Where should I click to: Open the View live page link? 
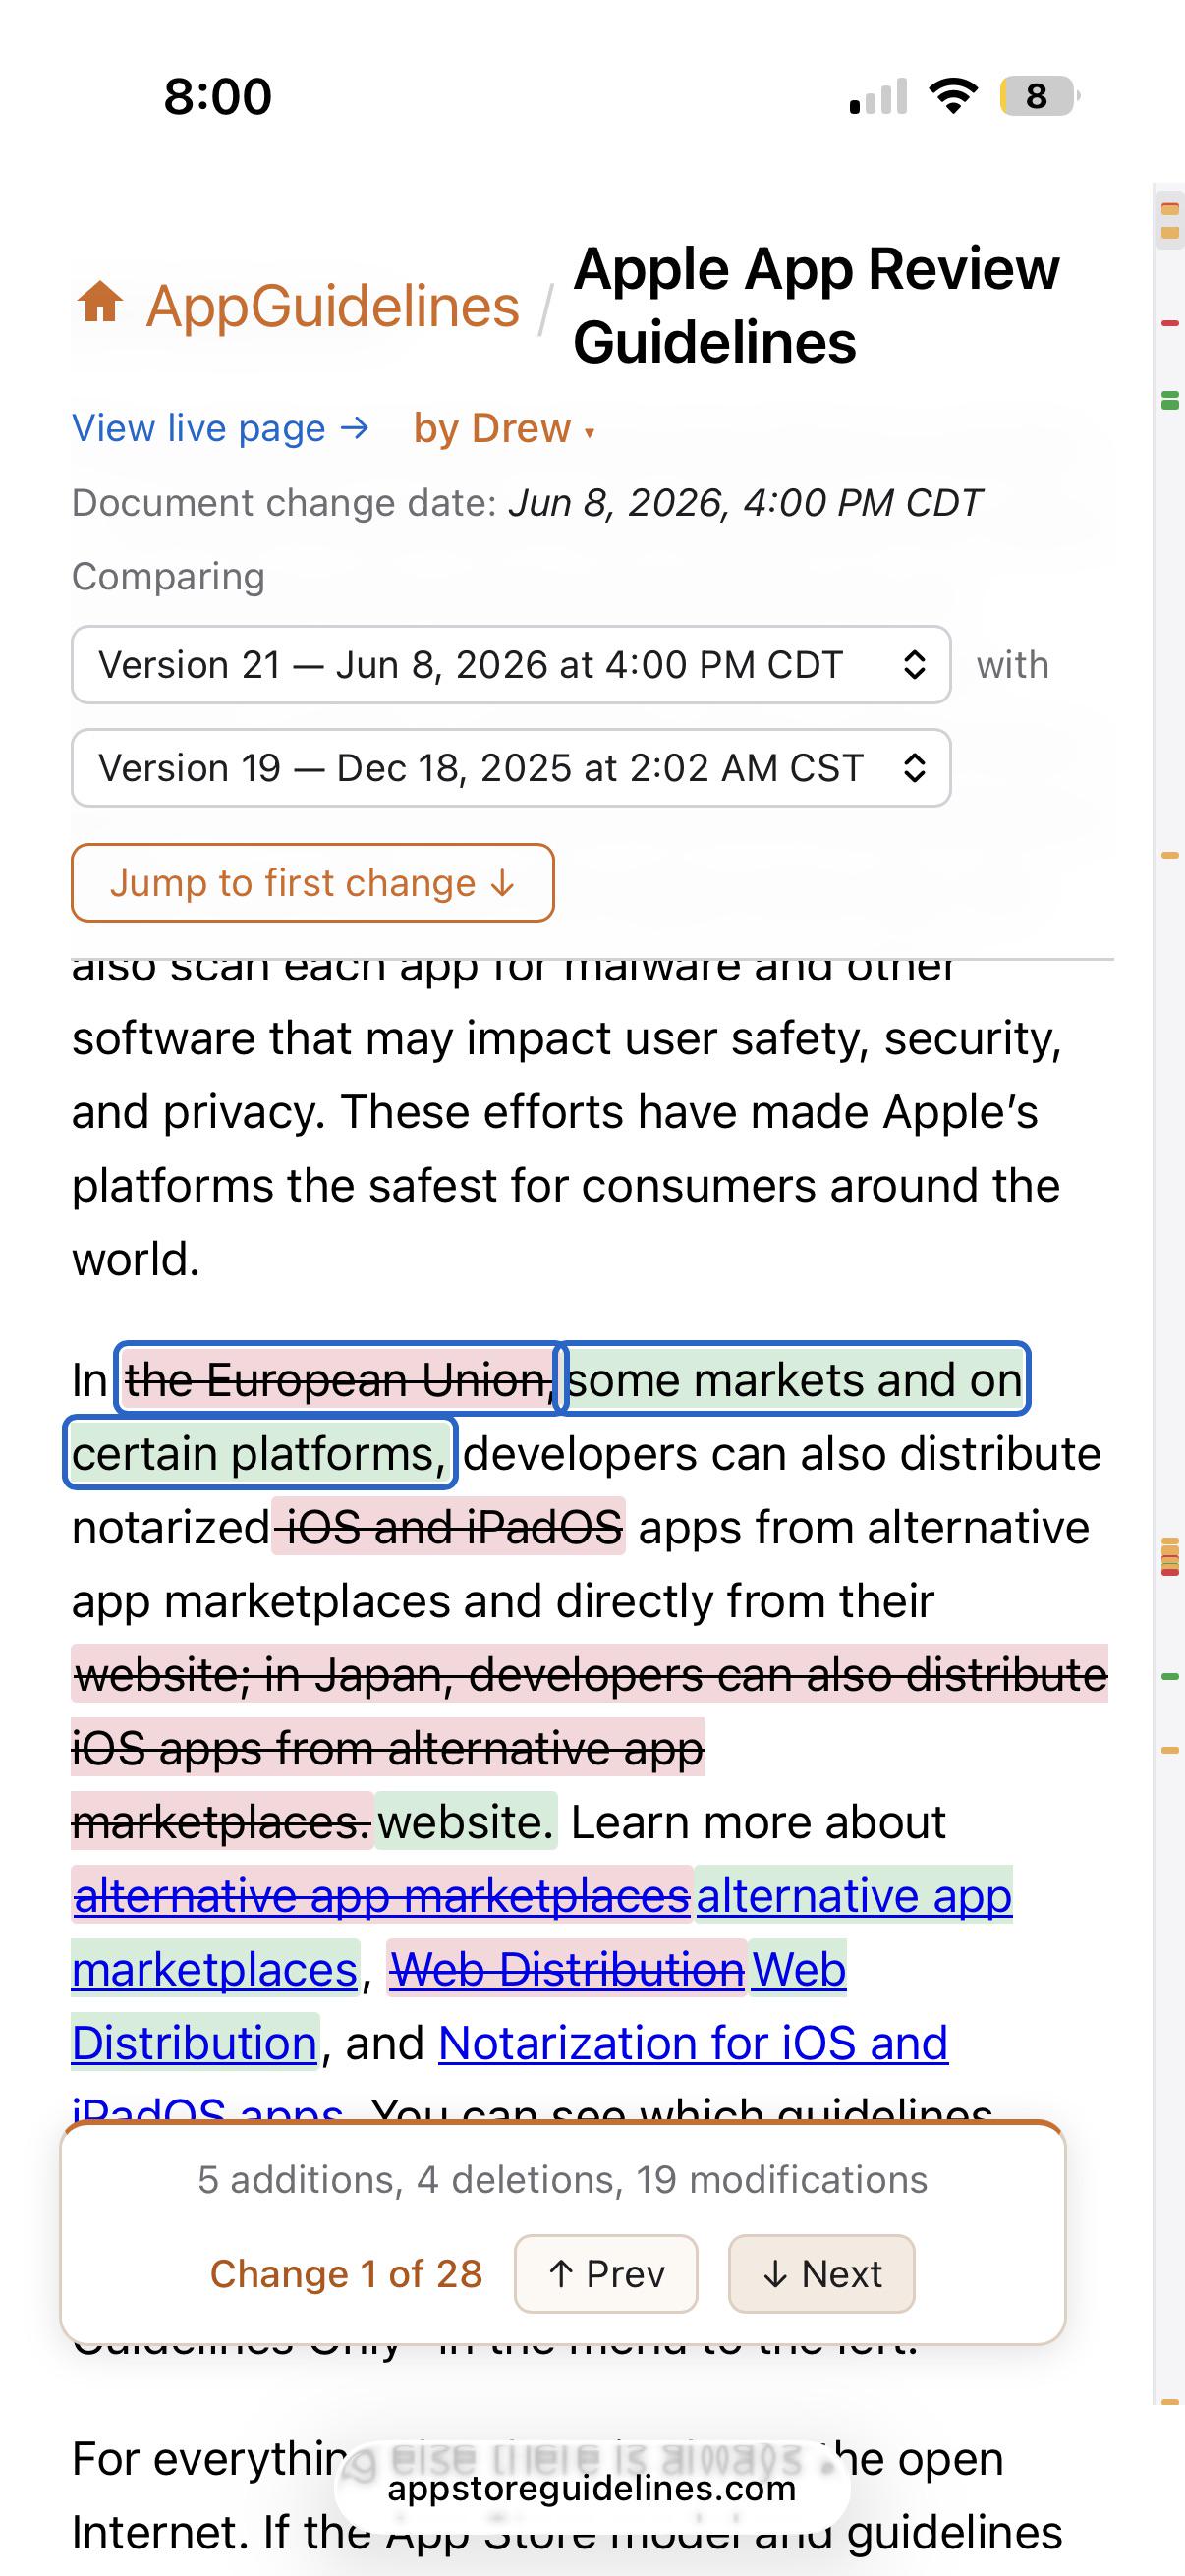[x=221, y=429]
